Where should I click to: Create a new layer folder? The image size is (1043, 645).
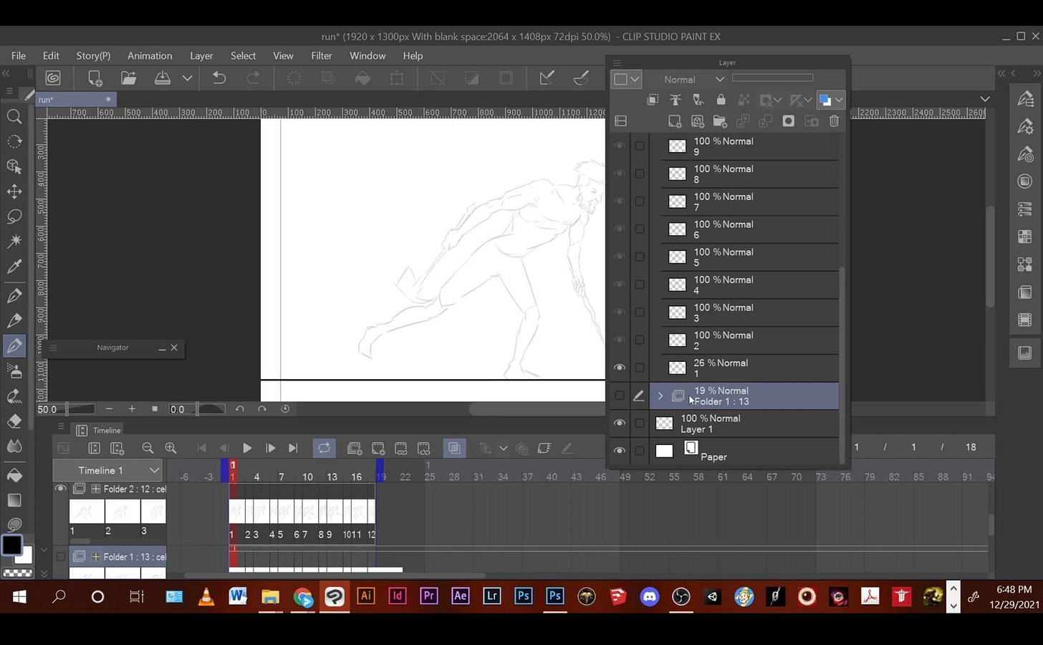720,121
